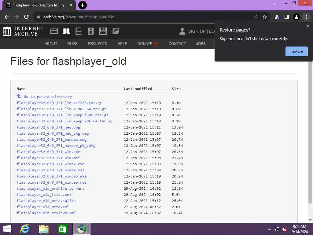The image size is (313, 235).
Task: Download flashplayer32_0r0_371_linux.x86_64.tar.gz
Action: [x=61, y=109]
